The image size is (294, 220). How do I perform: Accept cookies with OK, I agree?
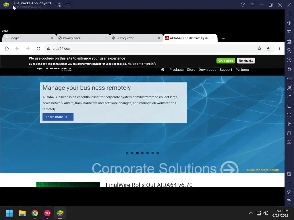pyautogui.click(x=226, y=61)
